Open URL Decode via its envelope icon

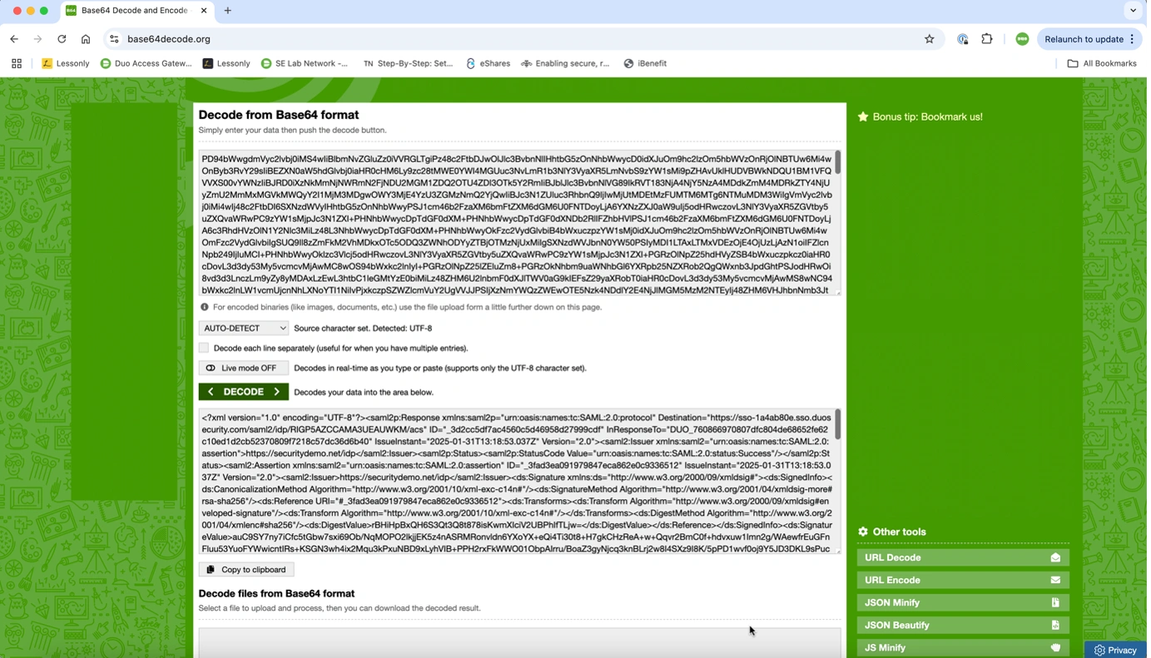1055,557
